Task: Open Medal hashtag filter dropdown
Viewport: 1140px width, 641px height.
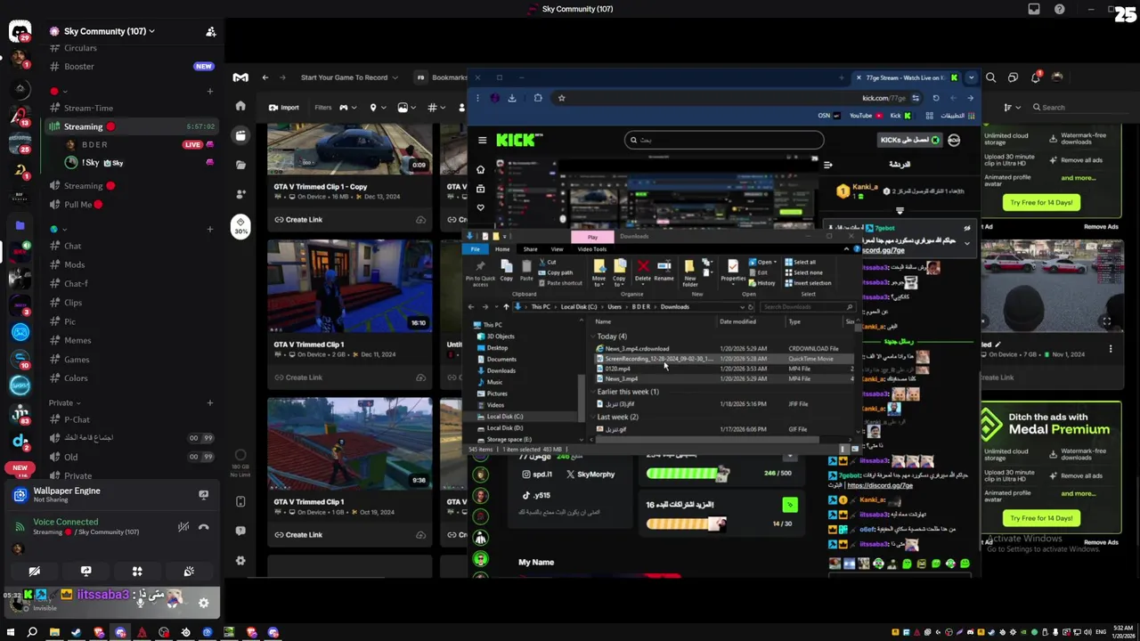Action: point(435,108)
